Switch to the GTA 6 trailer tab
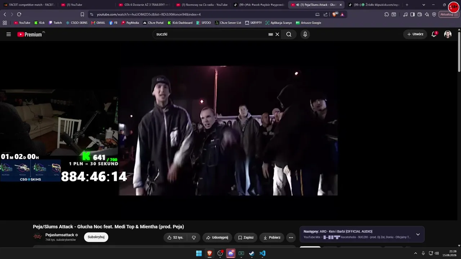This screenshot has width=461, height=259. (144, 5)
